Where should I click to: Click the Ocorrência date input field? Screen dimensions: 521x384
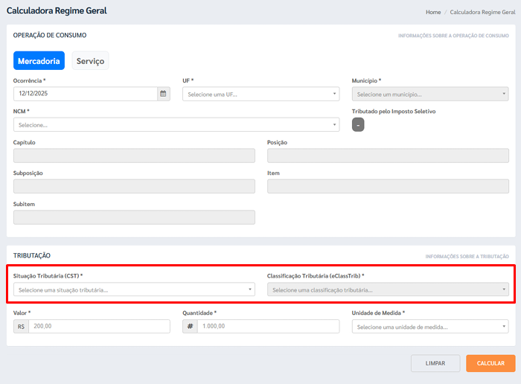pos(85,95)
